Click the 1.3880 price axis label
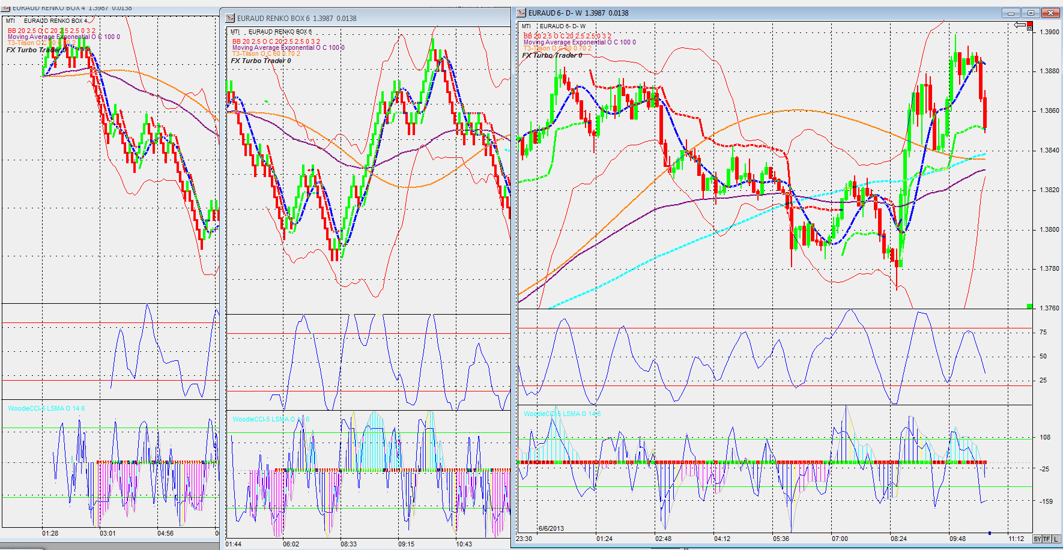 1050,71
